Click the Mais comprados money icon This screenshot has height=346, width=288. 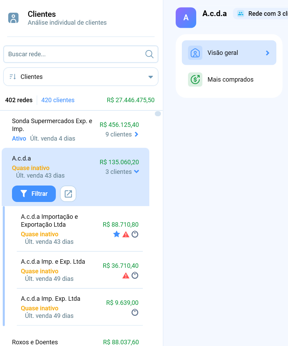pos(195,80)
